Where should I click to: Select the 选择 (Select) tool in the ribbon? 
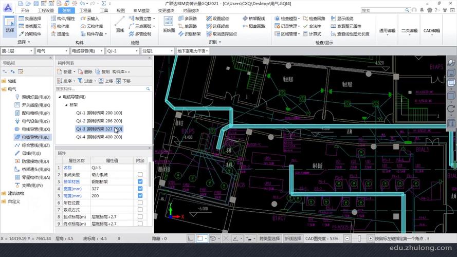click(10, 26)
